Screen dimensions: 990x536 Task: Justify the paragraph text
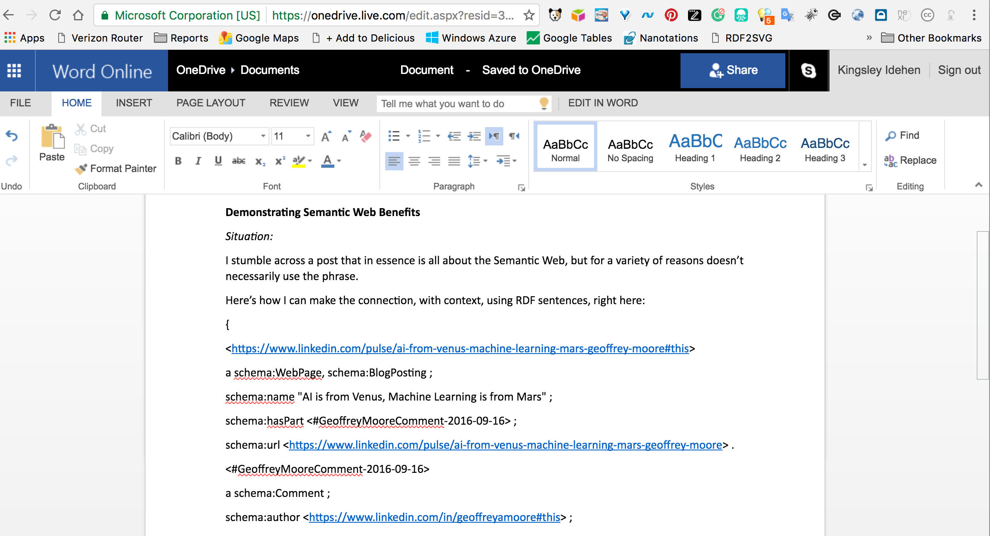(454, 161)
